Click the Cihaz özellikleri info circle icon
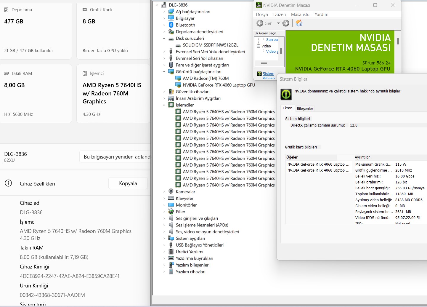The height and width of the screenshot is (307, 427). pyautogui.click(x=8, y=183)
